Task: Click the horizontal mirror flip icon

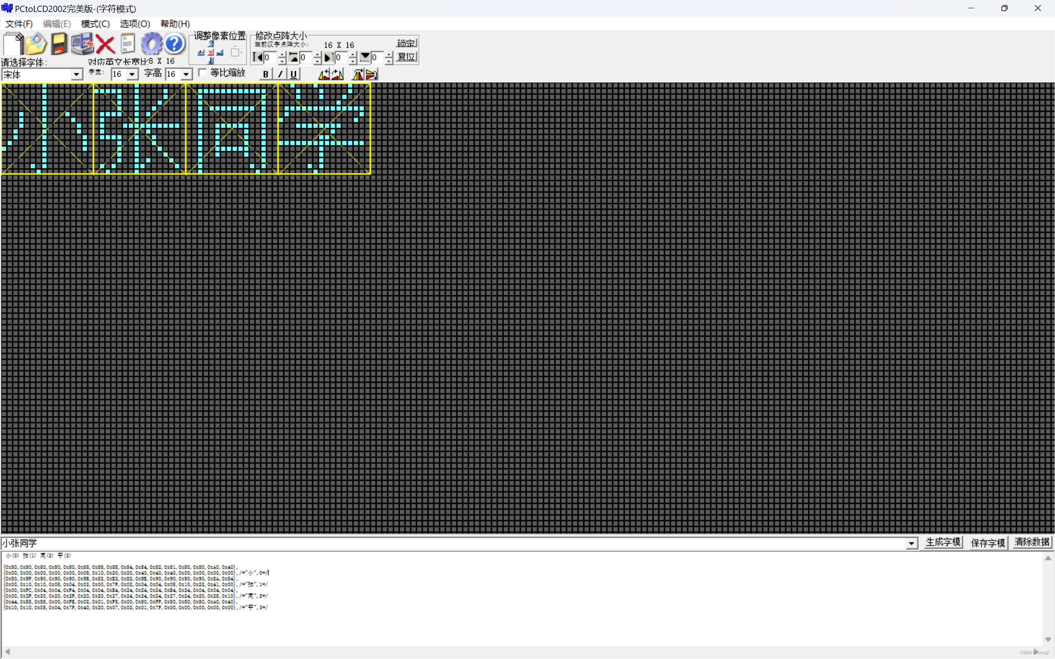Action: pyautogui.click(x=357, y=75)
